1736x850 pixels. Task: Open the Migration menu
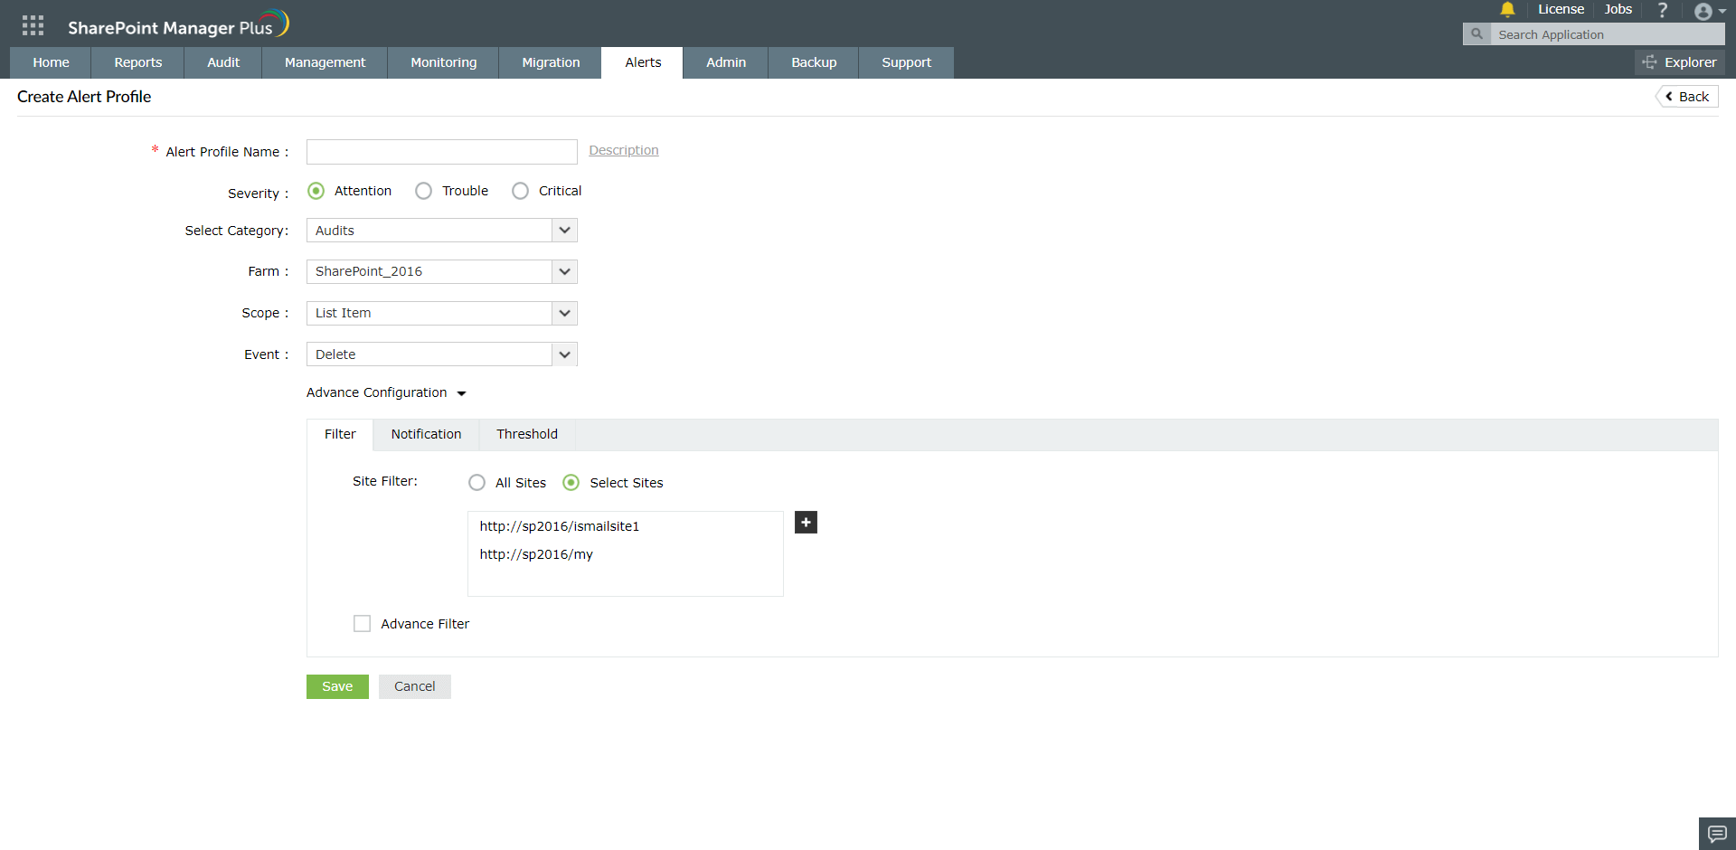[x=551, y=62]
